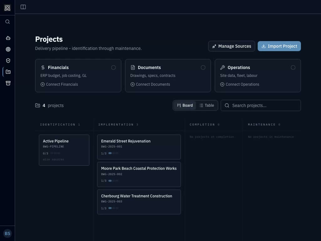Open the robot agent sidebar icon
Image resolution: width=321 pixels, height=241 pixels.
coord(8,38)
